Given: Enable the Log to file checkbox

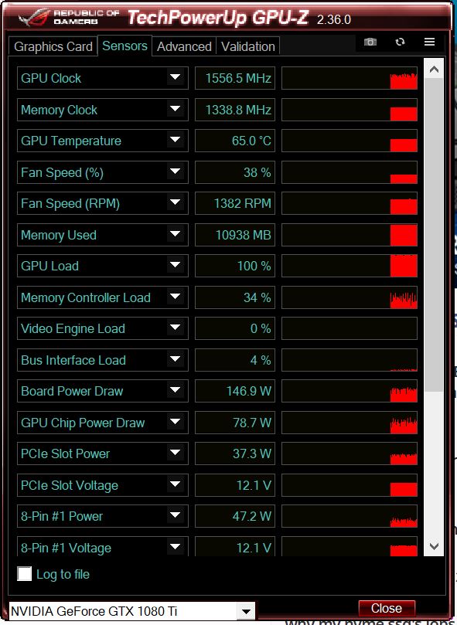Looking at the screenshot, I should 24,574.
